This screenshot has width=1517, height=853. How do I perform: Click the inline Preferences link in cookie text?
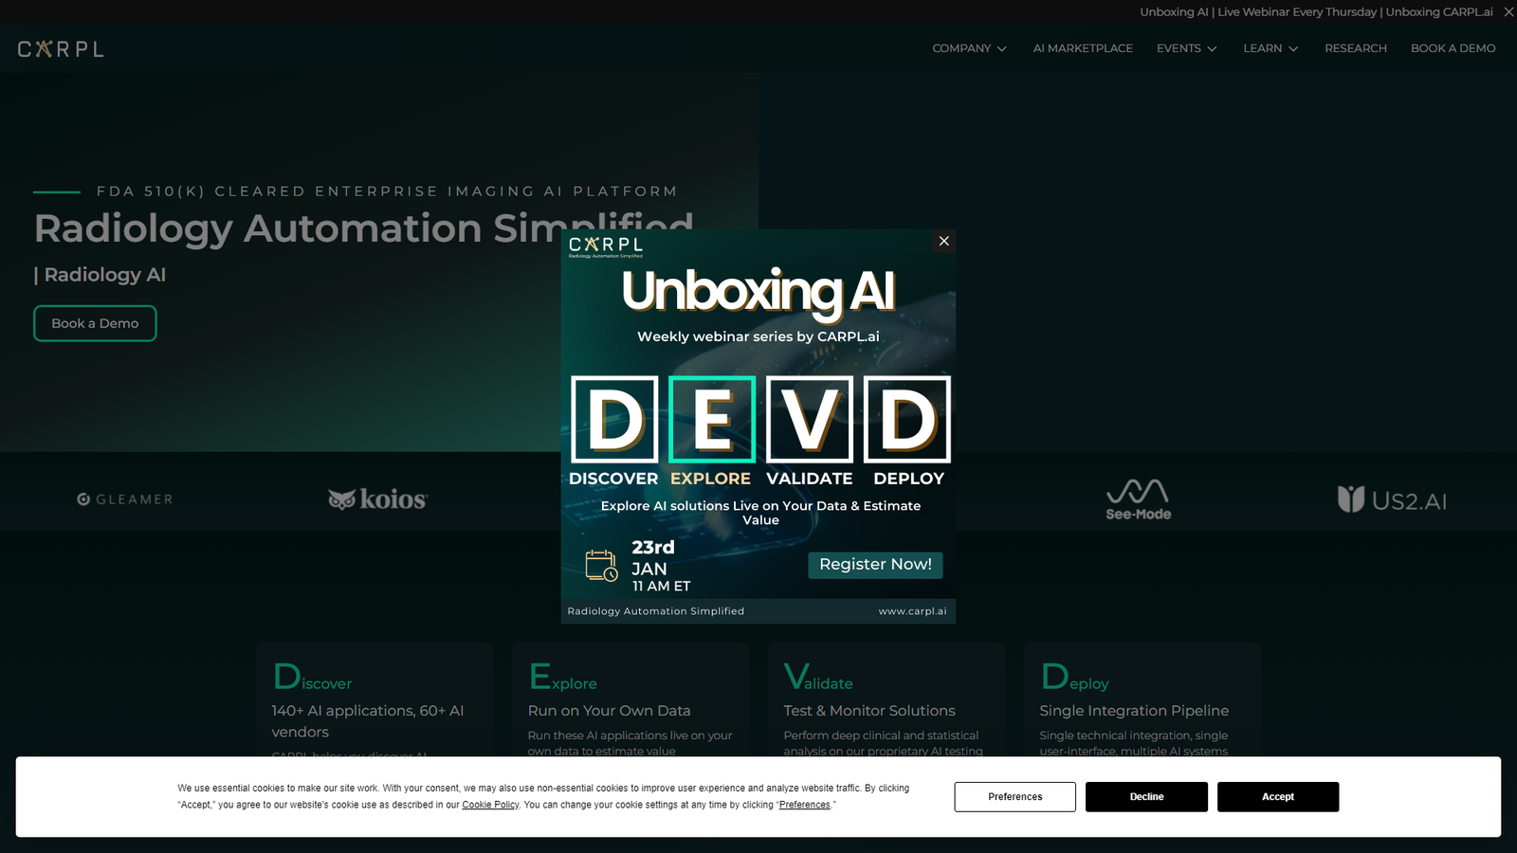pyautogui.click(x=804, y=805)
